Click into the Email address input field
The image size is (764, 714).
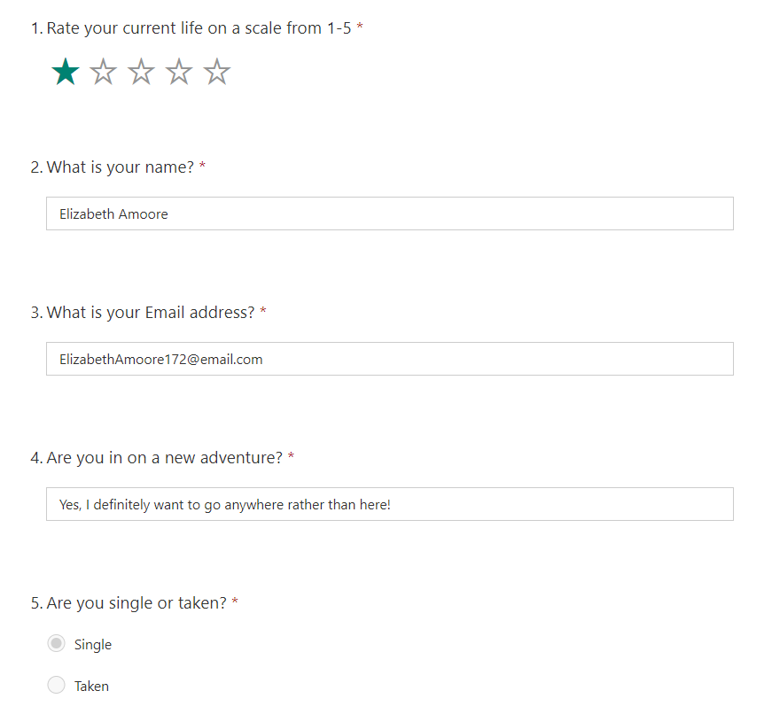tap(389, 359)
